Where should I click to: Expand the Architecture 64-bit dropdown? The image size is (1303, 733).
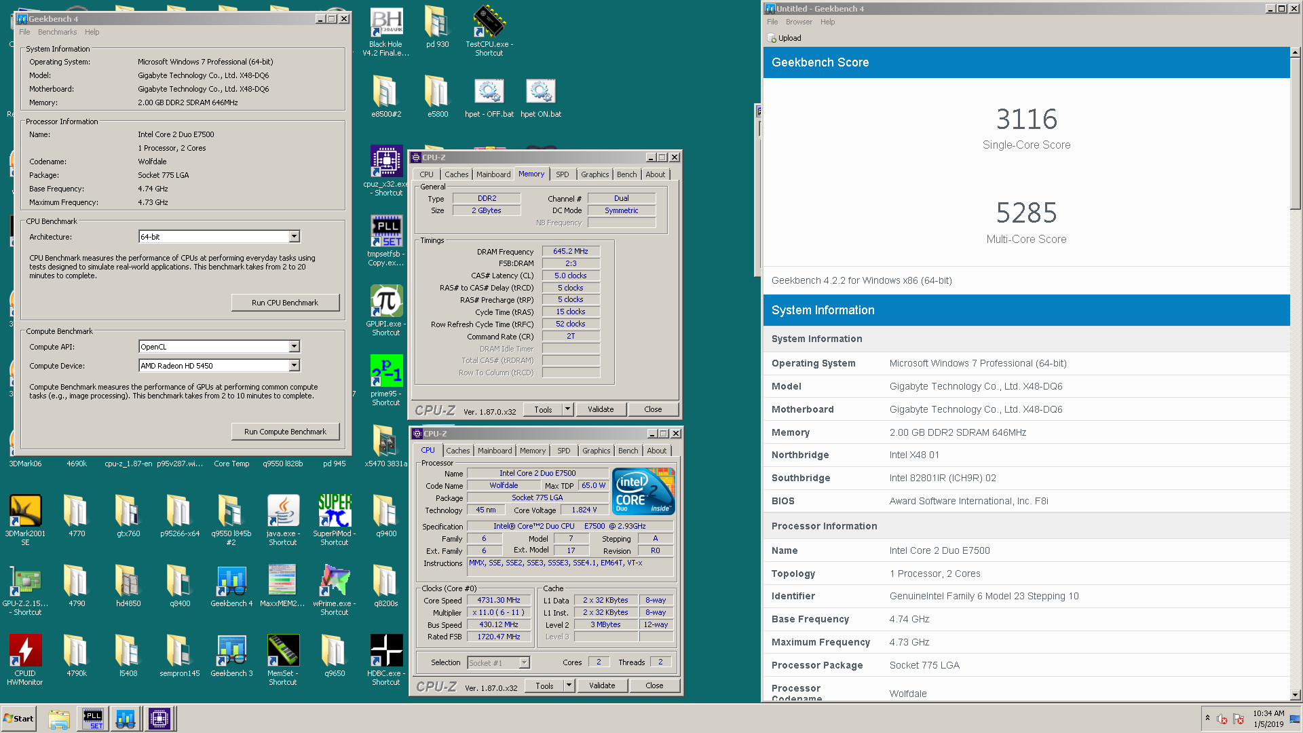pos(294,237)
